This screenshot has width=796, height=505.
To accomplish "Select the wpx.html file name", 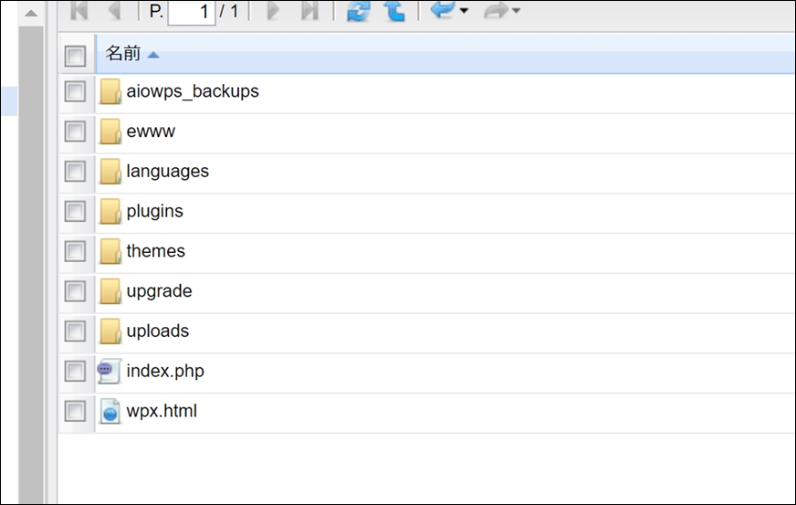I will [x=162, y=411].
